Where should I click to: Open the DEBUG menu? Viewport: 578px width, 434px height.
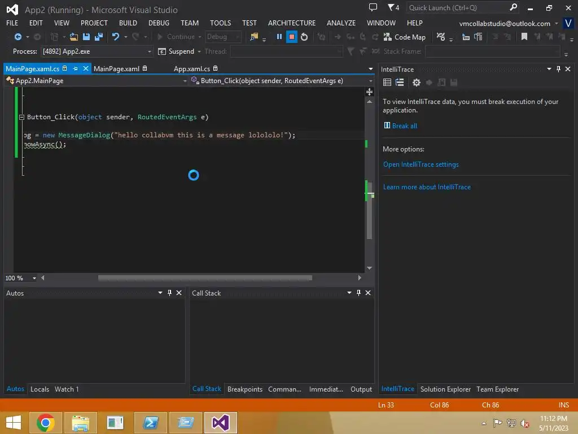tap(159, 23)
